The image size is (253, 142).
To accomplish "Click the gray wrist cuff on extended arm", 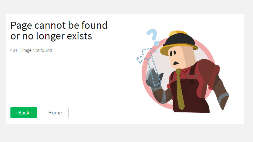I will [x=223, y=98].
